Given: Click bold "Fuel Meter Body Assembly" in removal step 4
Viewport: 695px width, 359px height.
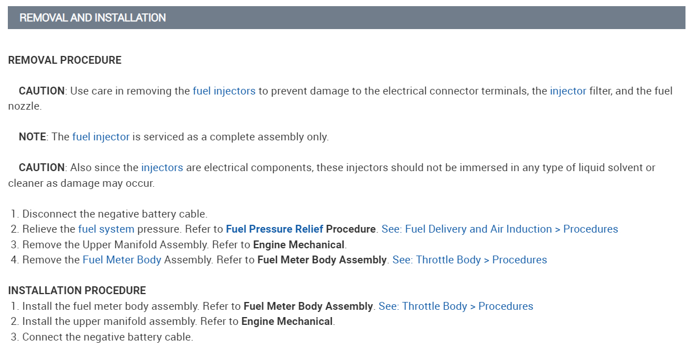Looking at the screenshot, I should (x=322, y=260).
